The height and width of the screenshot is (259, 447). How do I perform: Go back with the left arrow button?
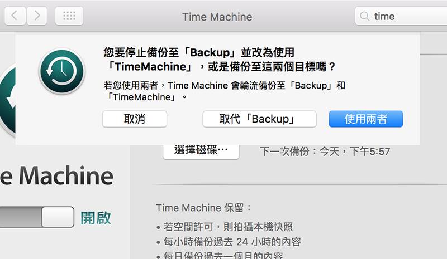[x=15, y=16]
